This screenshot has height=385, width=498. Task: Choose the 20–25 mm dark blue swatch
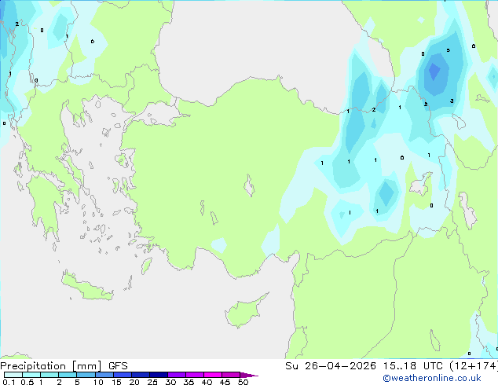point(140,375)
